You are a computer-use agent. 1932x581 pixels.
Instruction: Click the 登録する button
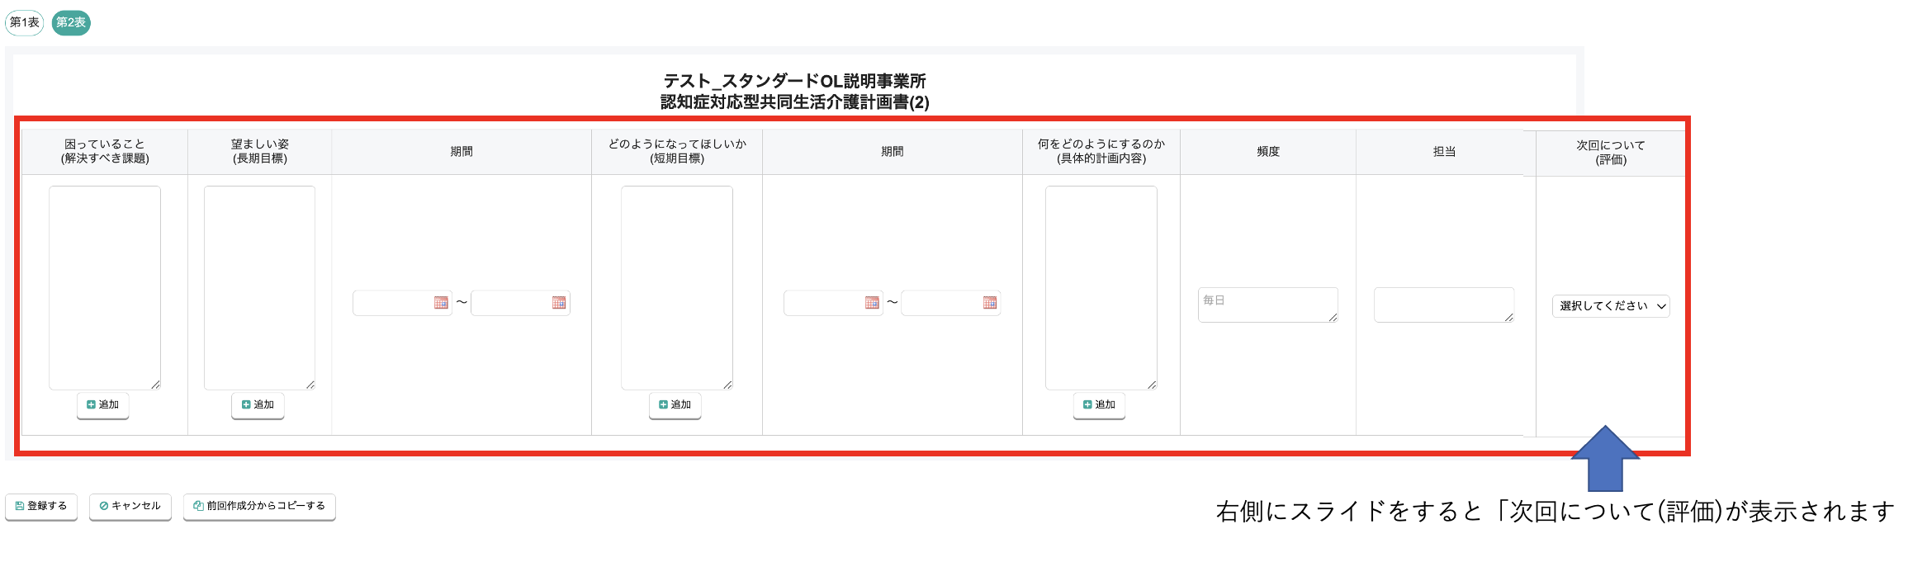41,507
